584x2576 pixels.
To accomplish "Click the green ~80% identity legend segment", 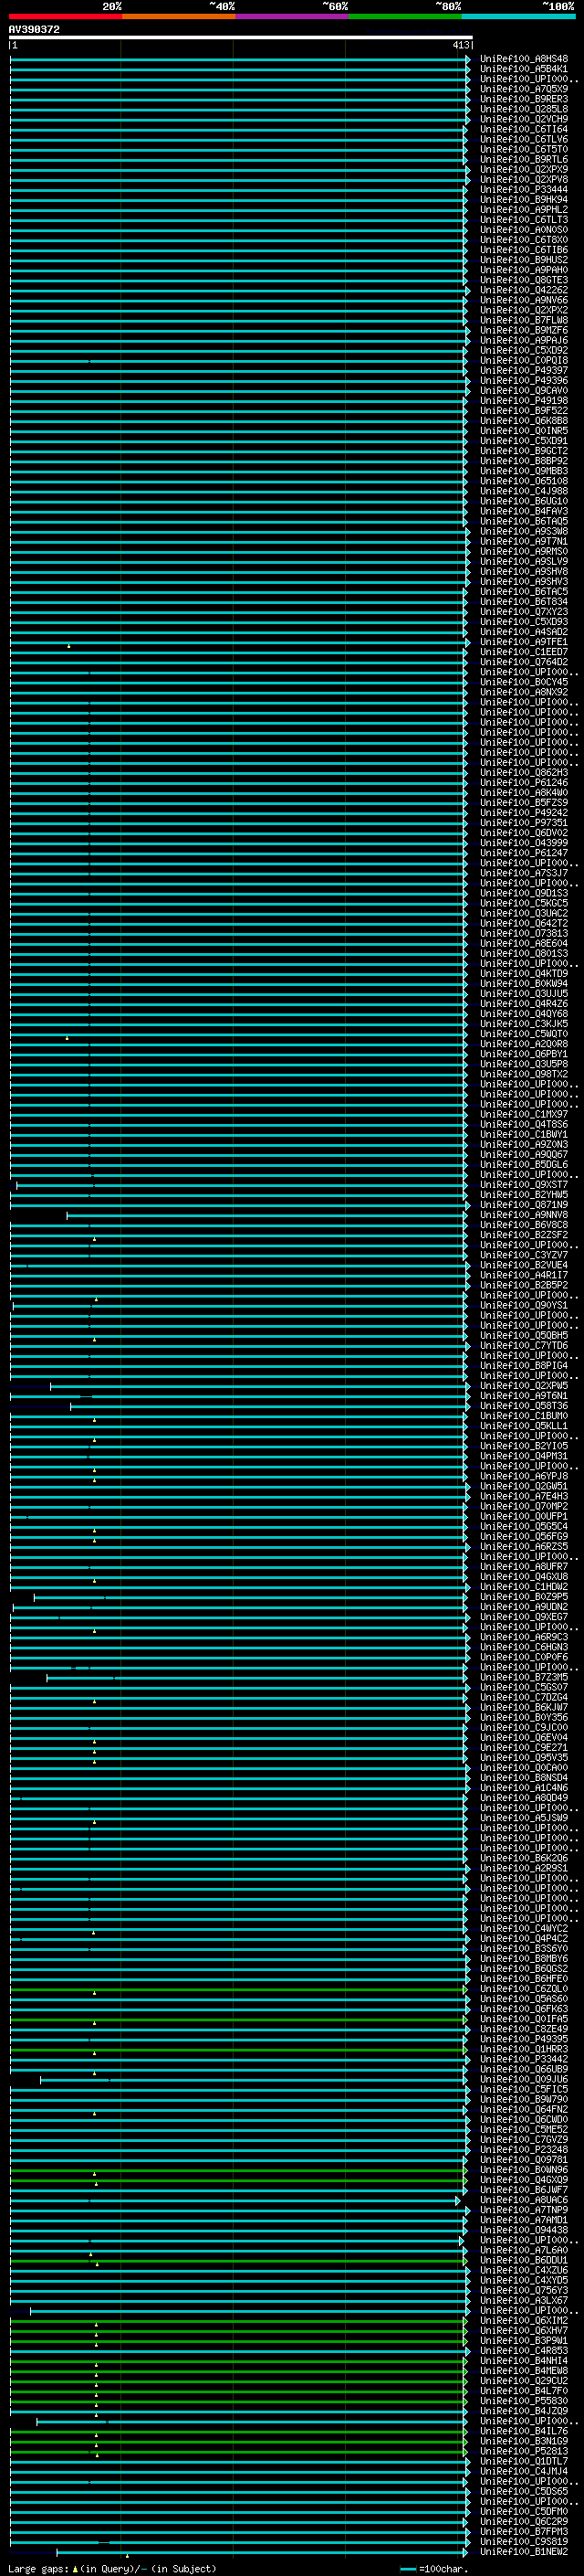I will 405,16.
